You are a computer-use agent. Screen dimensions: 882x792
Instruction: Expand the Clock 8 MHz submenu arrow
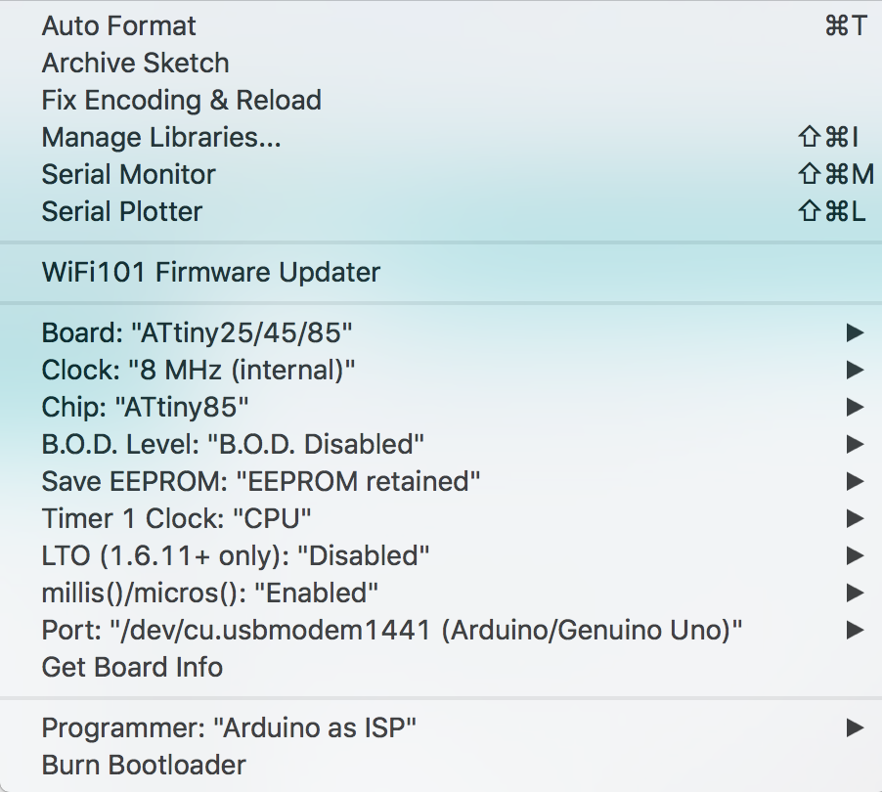coord(855,371)
